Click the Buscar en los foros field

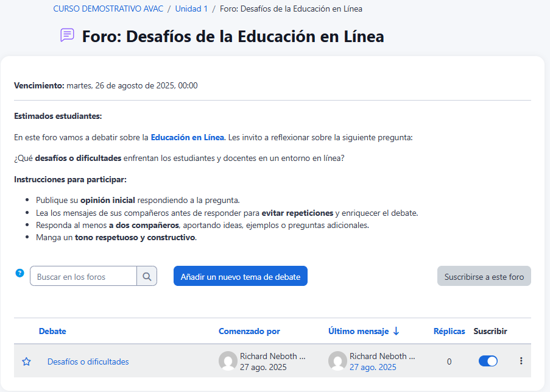83,276
